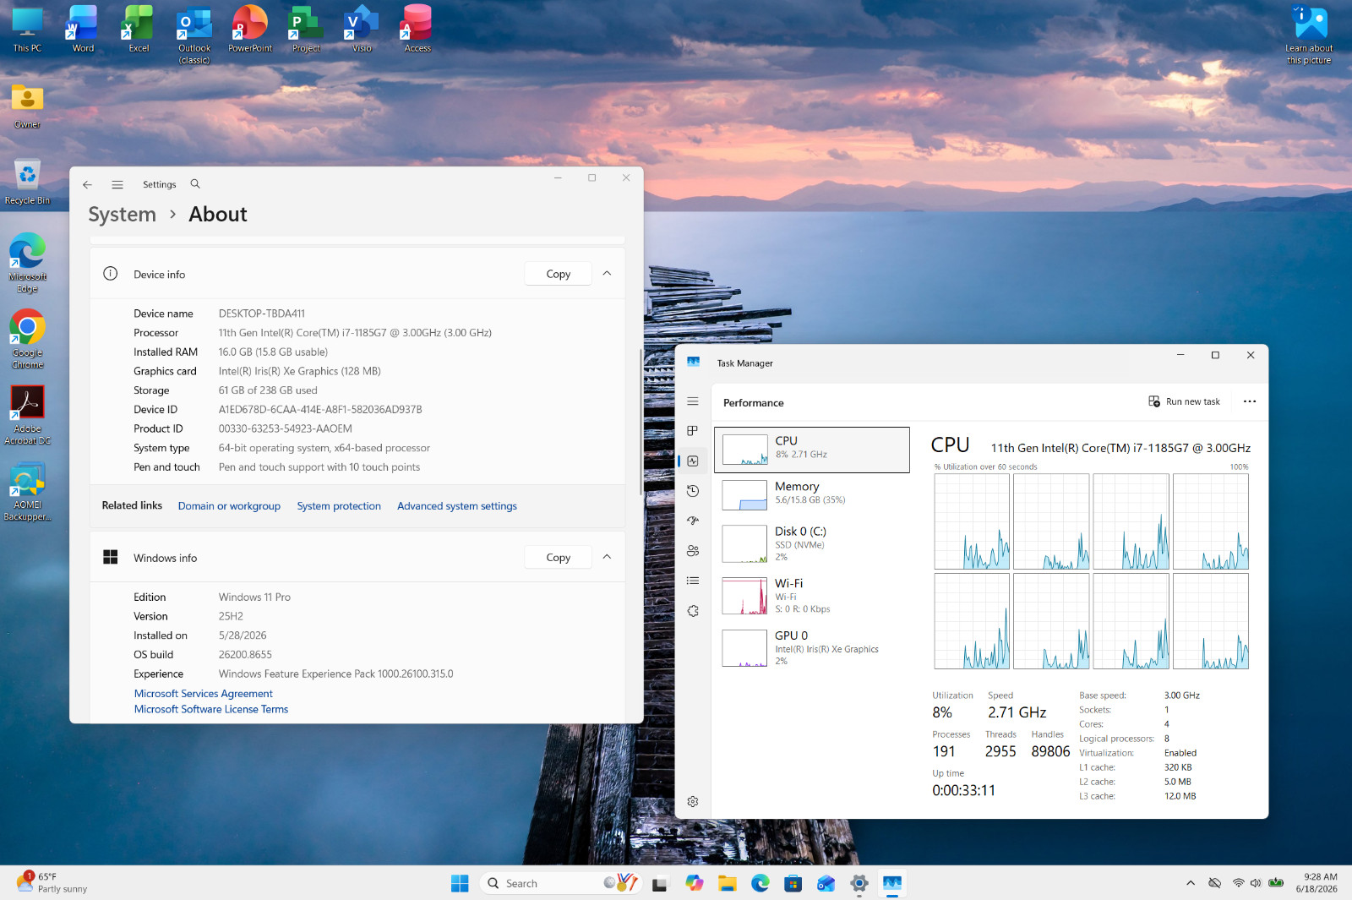Click the taskbar Search box
Screen dimensions: 1352x900
click(561, 883)
